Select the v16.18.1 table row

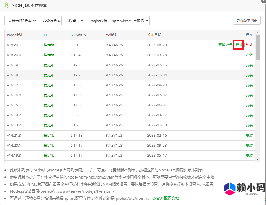click(118, 75)
